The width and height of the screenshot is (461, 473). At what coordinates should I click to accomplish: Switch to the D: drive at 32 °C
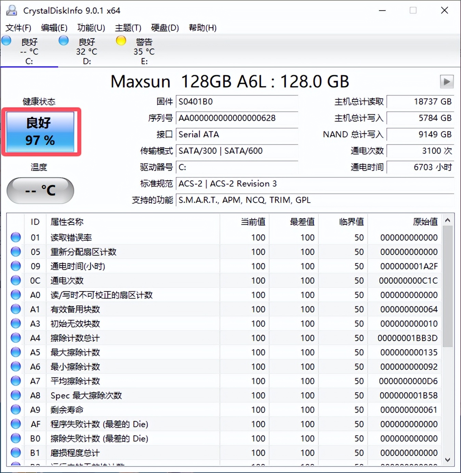pos(87,51)
